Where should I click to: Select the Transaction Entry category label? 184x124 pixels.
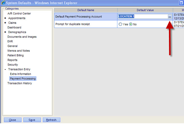coord(19,69)
